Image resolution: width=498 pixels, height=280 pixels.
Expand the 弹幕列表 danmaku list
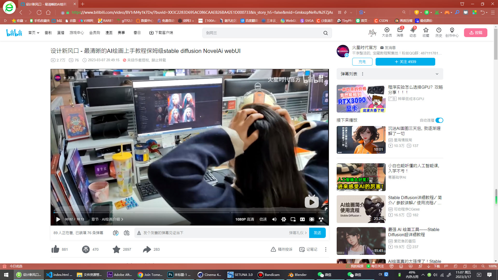437,74
